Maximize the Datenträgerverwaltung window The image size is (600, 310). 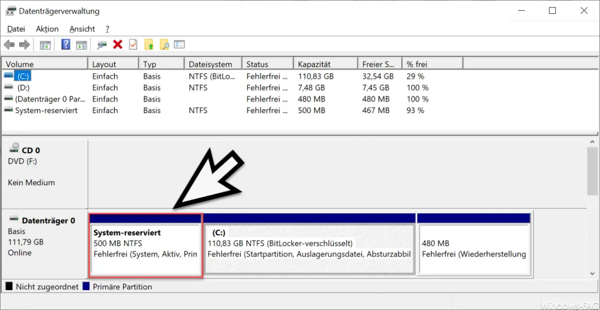point(552,11)
